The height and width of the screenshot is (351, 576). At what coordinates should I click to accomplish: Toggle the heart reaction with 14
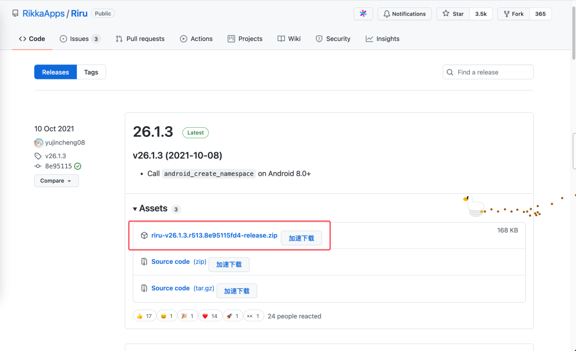[210, 316]
